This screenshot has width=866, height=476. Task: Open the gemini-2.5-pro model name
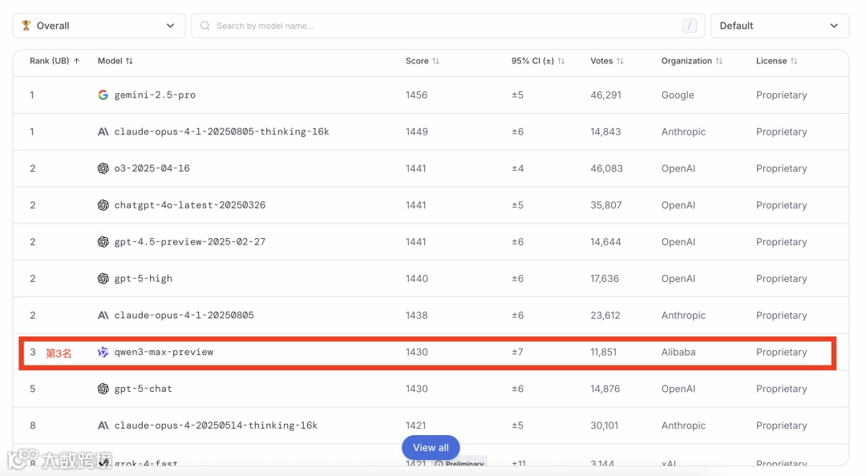click(155, 95)
